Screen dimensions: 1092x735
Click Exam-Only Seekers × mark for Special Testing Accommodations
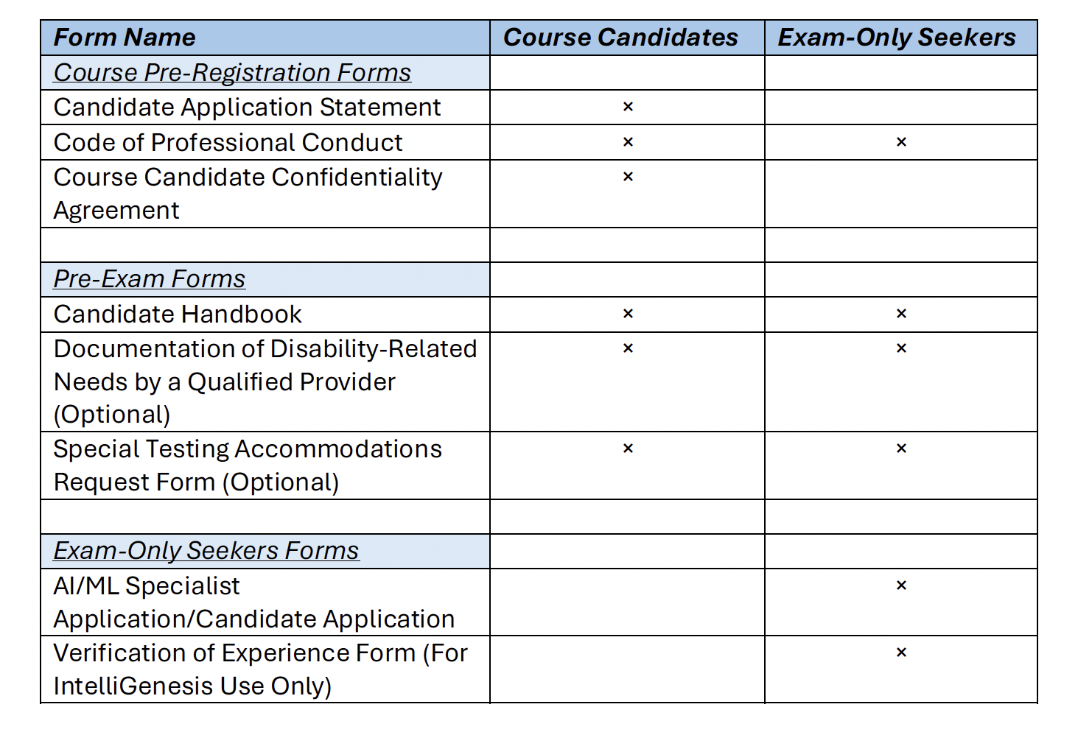click(x=900, y=449)
